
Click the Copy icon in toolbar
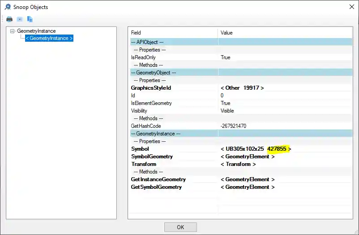30,19
